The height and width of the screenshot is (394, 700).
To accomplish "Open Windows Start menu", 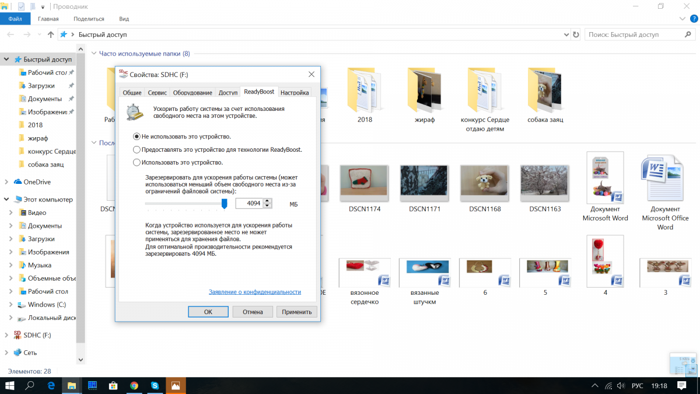I will pyautogui.click(x=10, y=385).
